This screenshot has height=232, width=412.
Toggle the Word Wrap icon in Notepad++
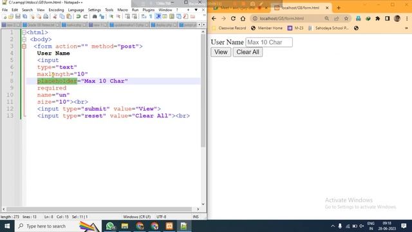[x=144, y=17]
